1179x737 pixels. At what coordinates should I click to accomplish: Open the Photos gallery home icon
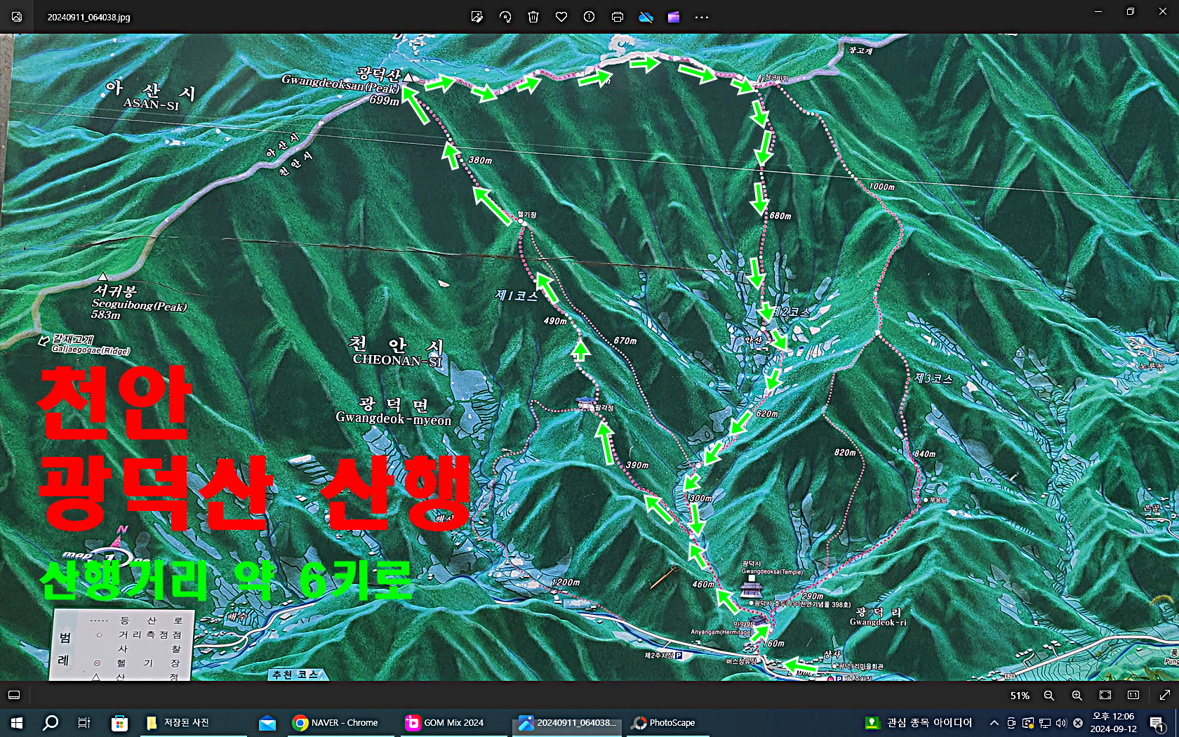point(17,17)
